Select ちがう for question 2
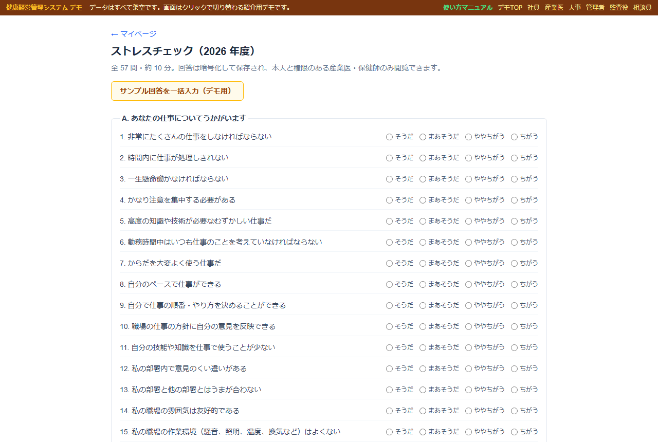The width and height of the screenshot is (658, 442). click(x=514, y=158)
